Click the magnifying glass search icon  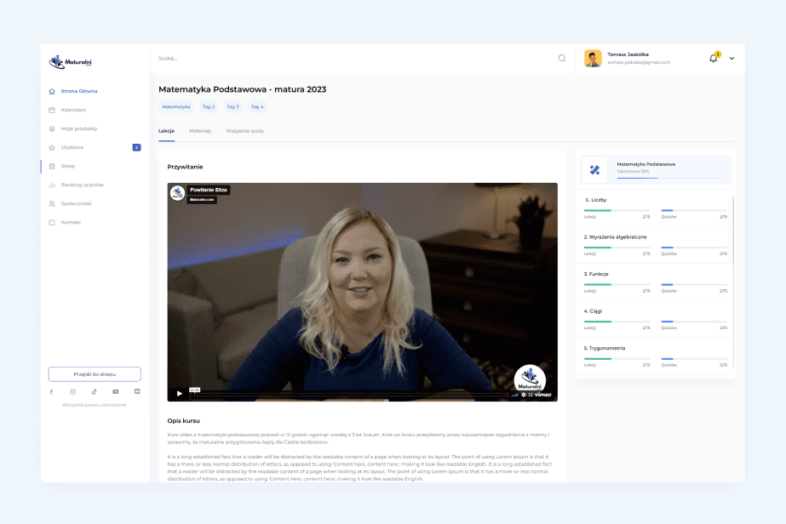(562, 58)
